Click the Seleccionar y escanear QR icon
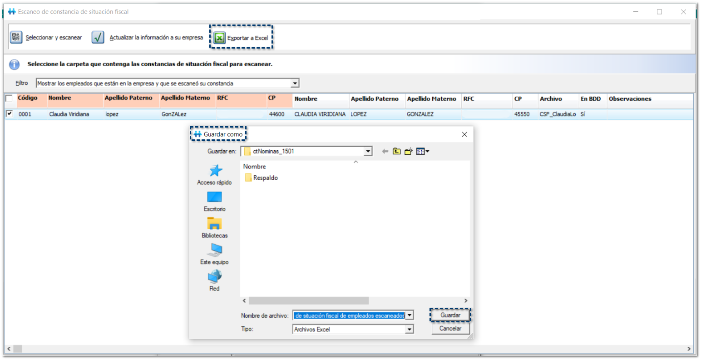The width and height of the screenshot is (701, 360). coord(16,37)
